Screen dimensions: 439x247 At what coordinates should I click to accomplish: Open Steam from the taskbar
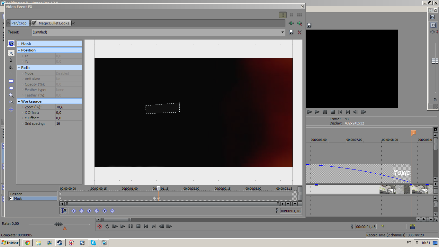tap(60, 243)
